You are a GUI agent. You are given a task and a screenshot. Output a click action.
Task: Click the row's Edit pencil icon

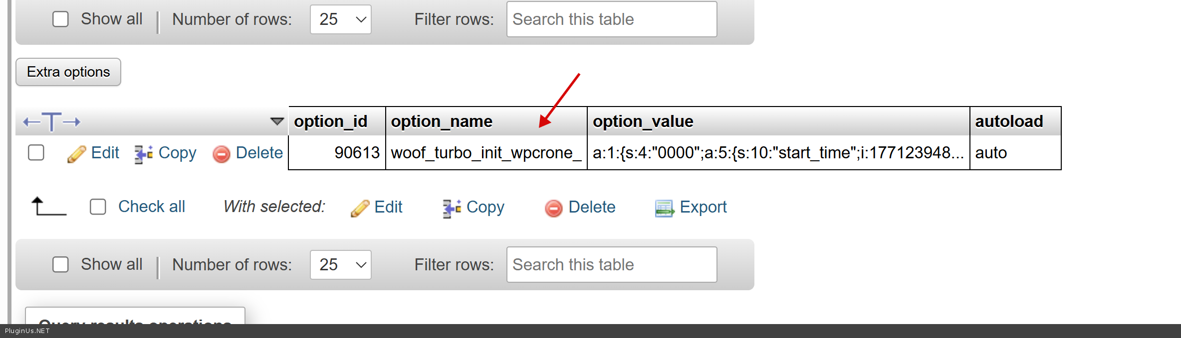pos(76,154)
